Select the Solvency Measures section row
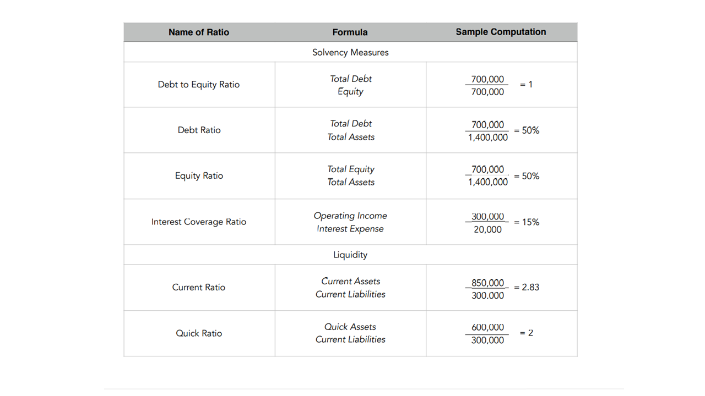Screen dimensions: 705x396 (x=350, y=52)
